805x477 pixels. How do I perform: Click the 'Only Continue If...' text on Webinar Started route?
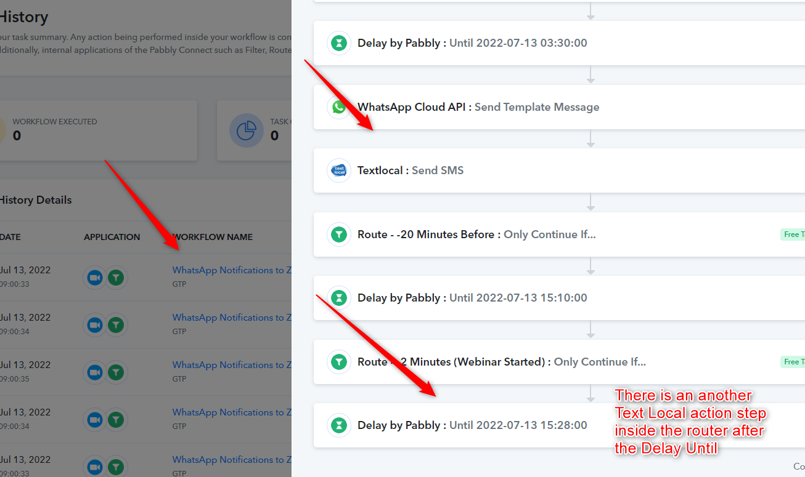600,362
